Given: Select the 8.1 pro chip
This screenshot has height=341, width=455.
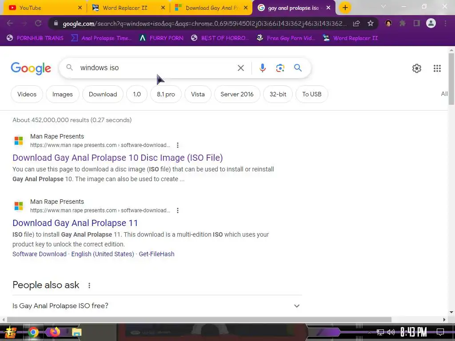Looking at the screenshot, I should coord(166,94).
